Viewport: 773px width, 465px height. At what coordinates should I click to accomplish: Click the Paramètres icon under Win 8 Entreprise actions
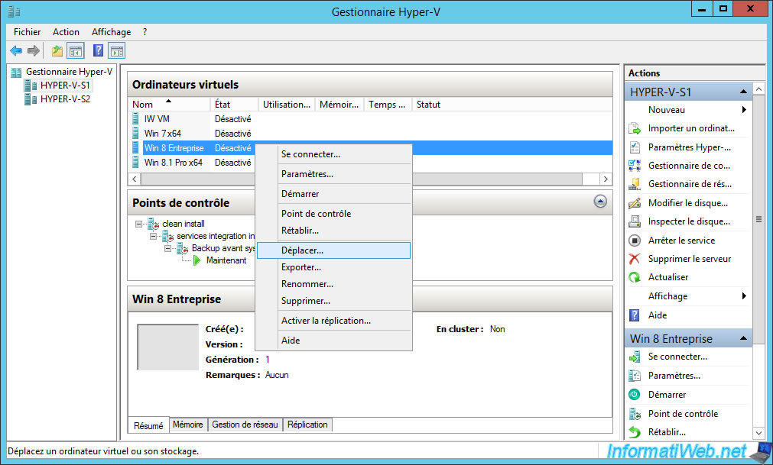635,376
